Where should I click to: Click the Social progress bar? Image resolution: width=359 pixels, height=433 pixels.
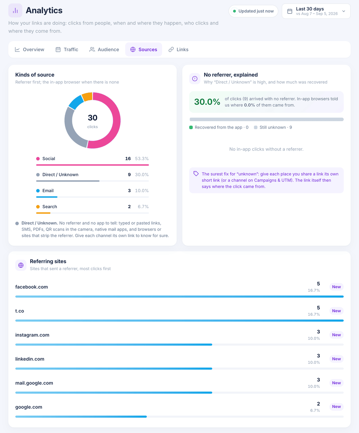(x=93, y=165)
